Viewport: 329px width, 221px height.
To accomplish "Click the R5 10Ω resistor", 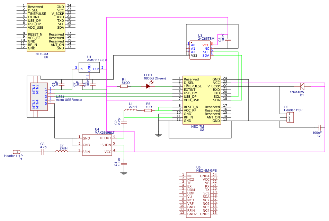I will [148, 110].
